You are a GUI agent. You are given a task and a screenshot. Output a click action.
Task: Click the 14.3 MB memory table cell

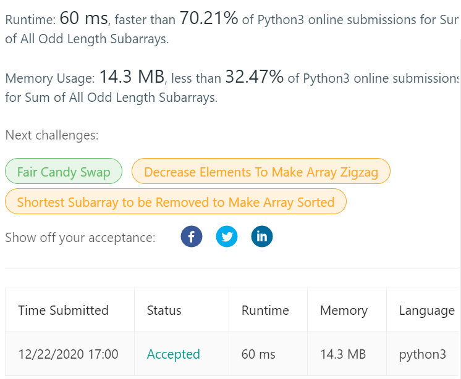pos(343,354)
